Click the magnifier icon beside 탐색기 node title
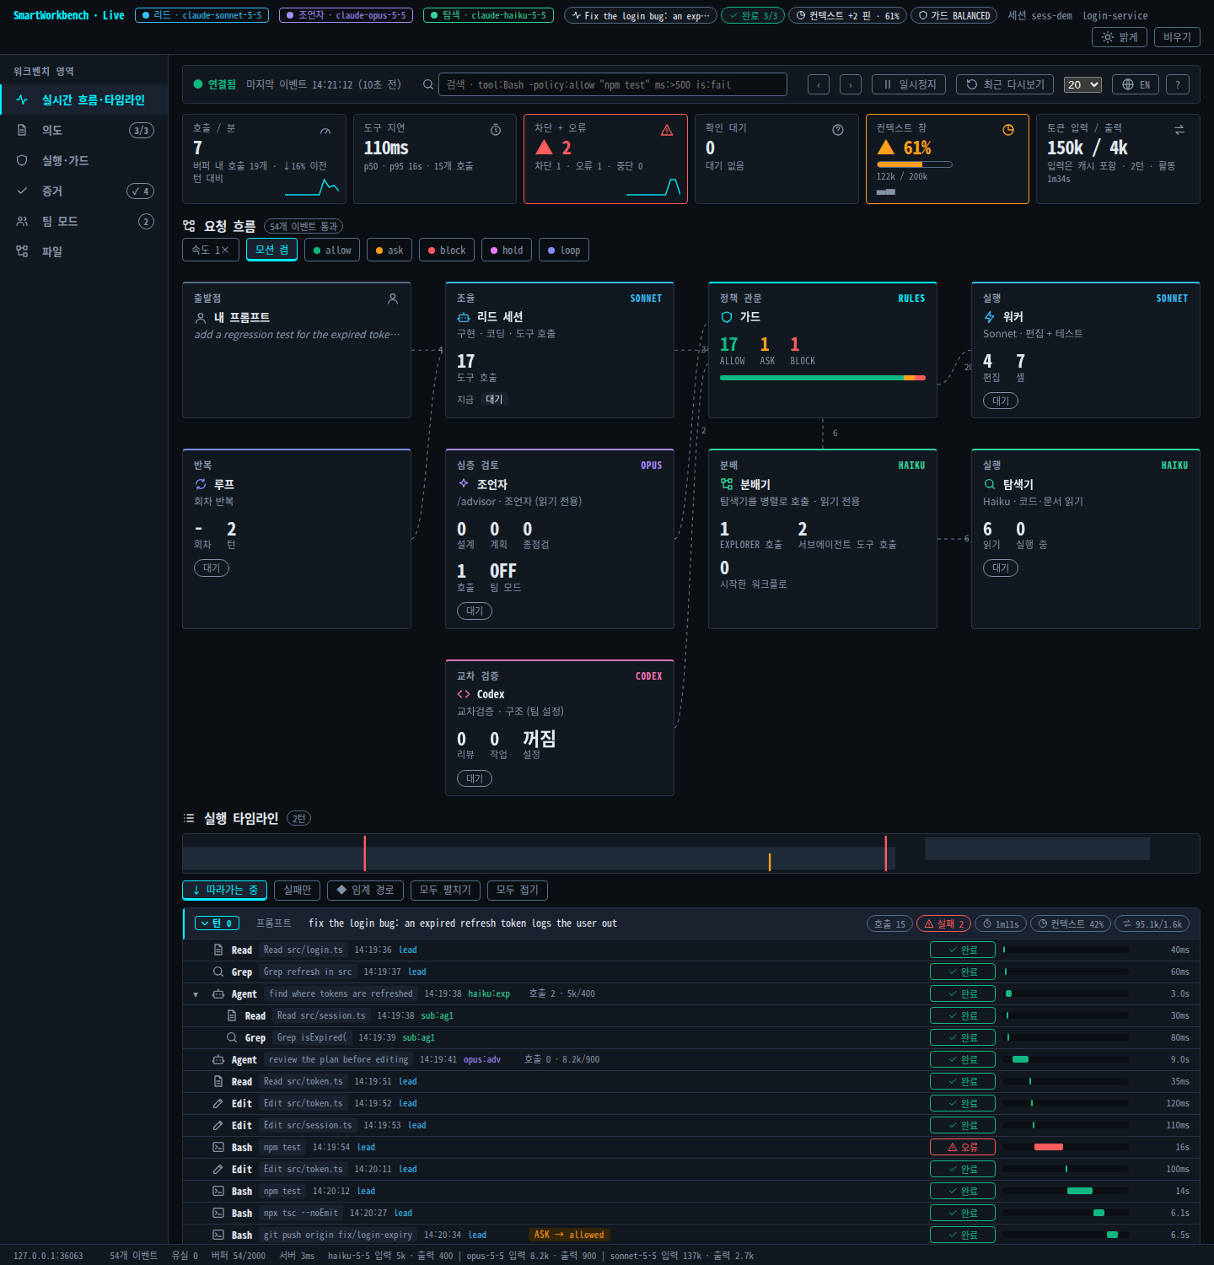 click(x=990, y=484)
